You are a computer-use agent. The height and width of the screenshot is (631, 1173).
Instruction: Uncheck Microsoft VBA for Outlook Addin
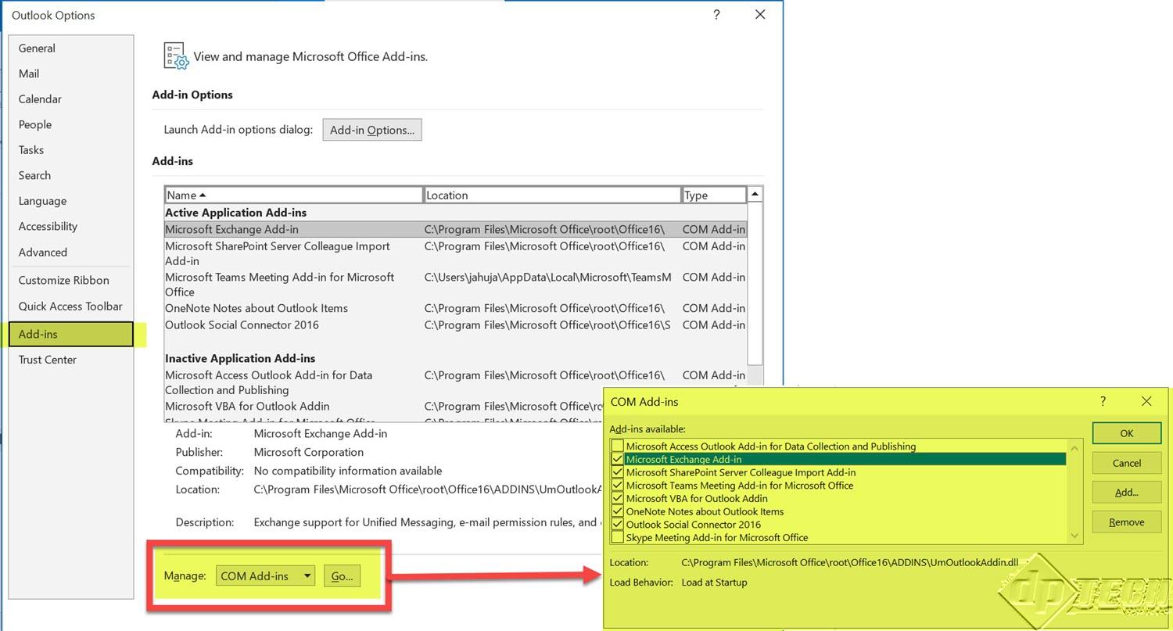tap(618, 499)
